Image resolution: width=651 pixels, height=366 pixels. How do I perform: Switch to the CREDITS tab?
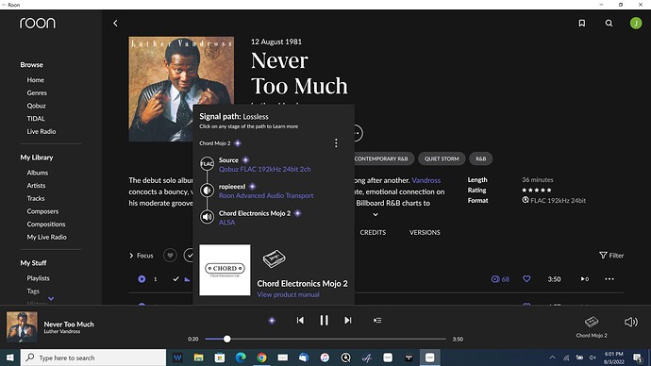(373, 232)
